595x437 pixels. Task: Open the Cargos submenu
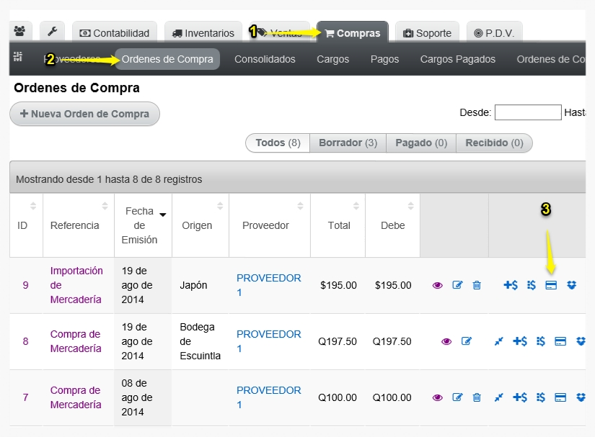point(332,59)
